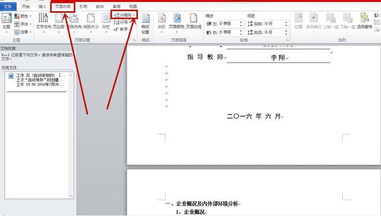Open the 水印 (Watermark) menu
Screen dimensions: 381x216
click(x=161, y=23)
